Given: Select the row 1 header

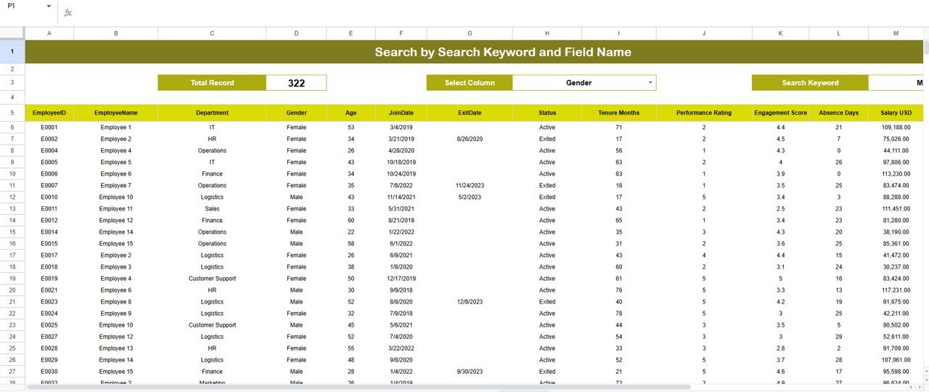Looking at the screenshot, I should [x=12, y=52].
